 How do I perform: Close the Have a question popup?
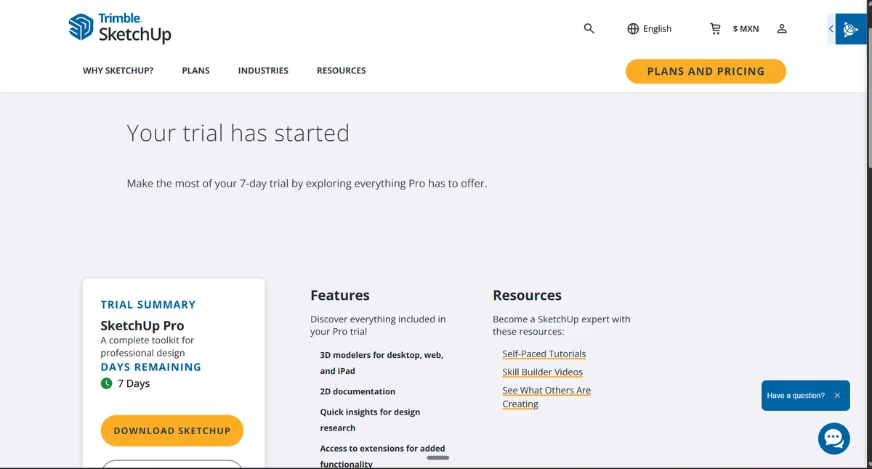point(837,396)
